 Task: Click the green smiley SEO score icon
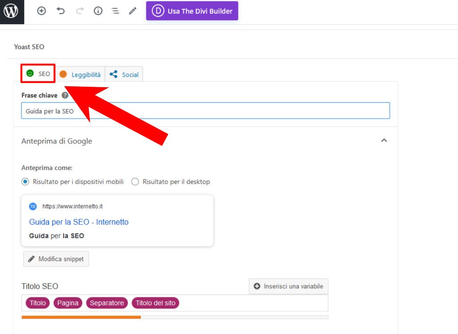pyautogui.click(x=30, y=73)
